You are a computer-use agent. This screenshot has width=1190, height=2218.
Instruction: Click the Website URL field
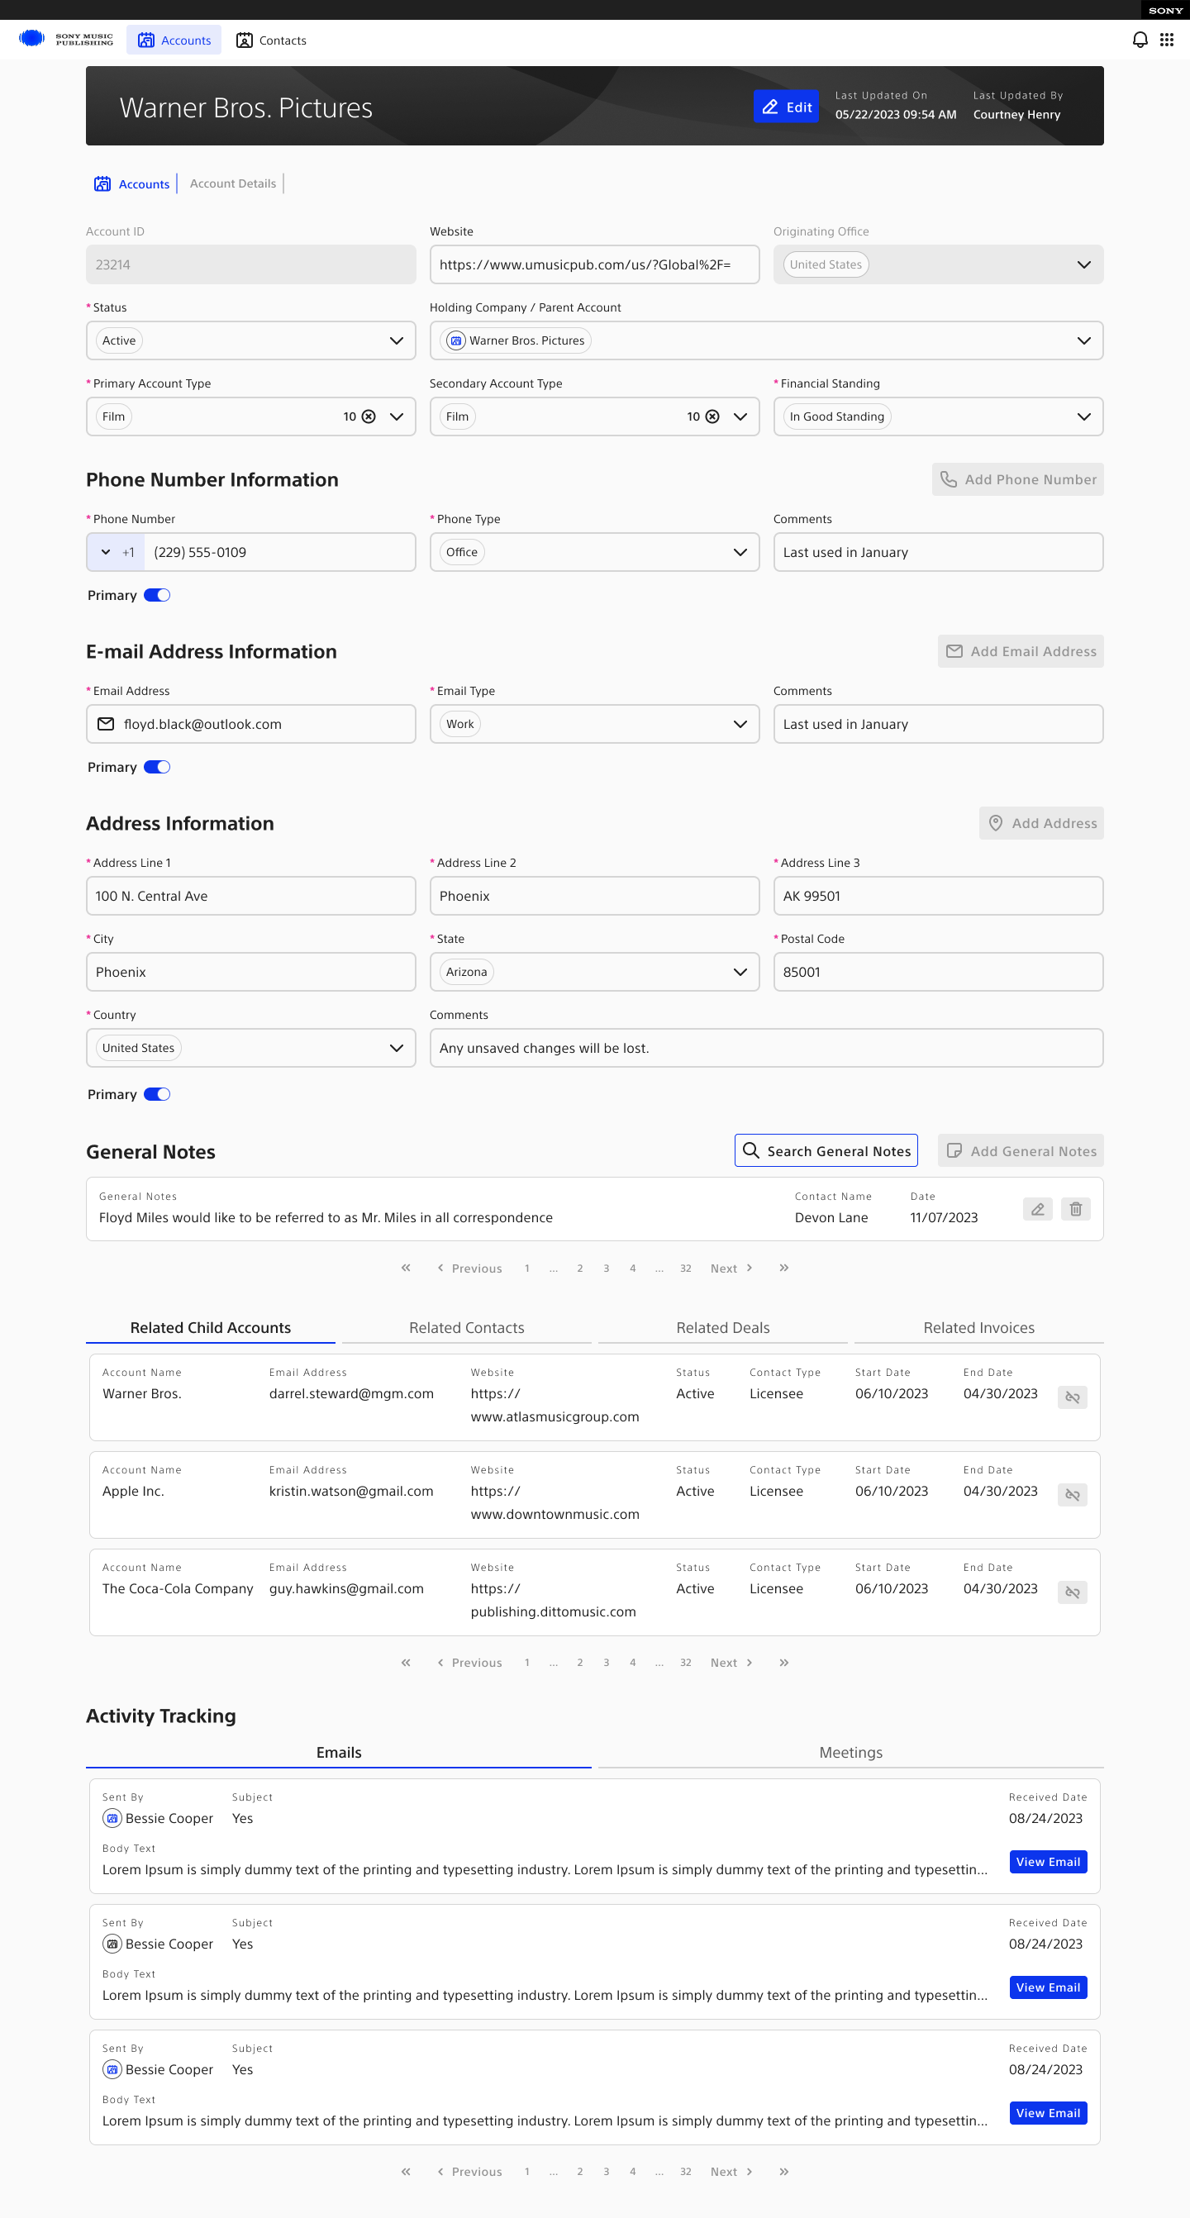click(x=594, y=265)
